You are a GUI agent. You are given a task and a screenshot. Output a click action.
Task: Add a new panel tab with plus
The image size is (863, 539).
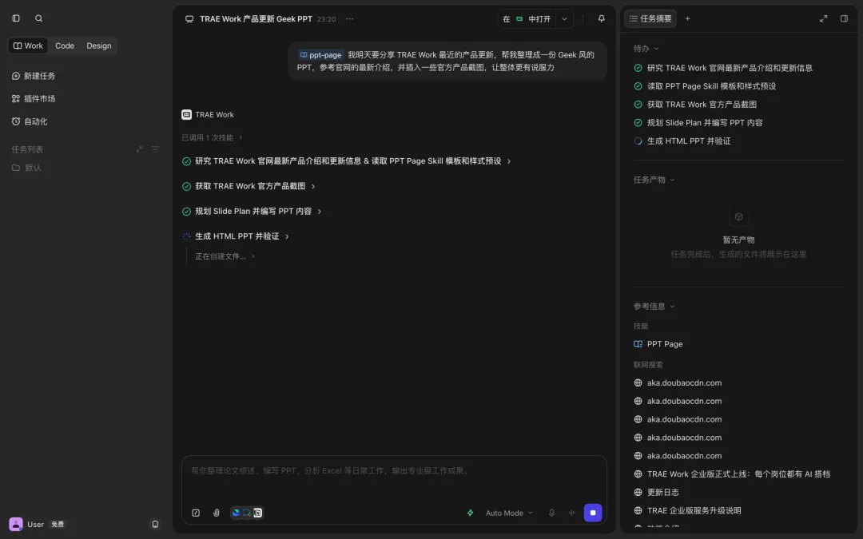[687, 18]
